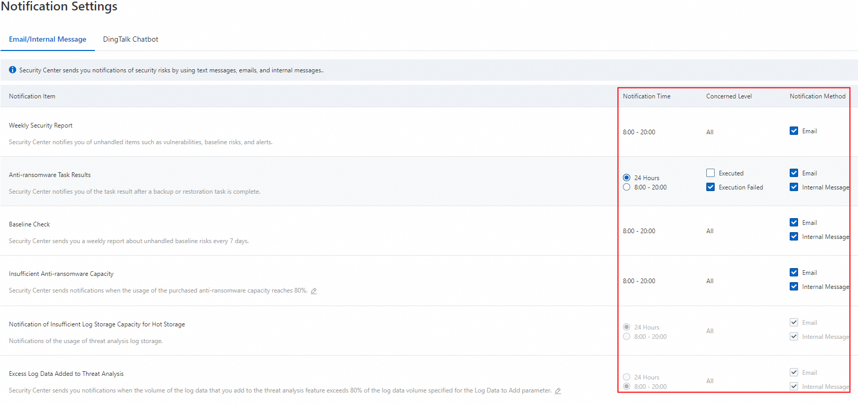The image size is (858, 405).
Task: Click the Notification Time column header
Action: pos(646,96)
